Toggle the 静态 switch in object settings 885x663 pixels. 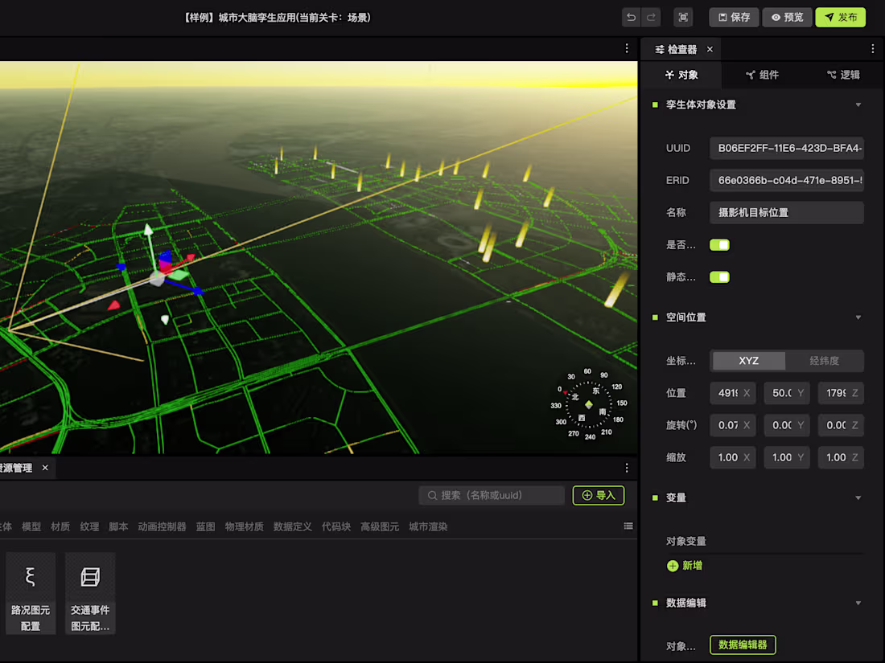click(x=719, y=276)
